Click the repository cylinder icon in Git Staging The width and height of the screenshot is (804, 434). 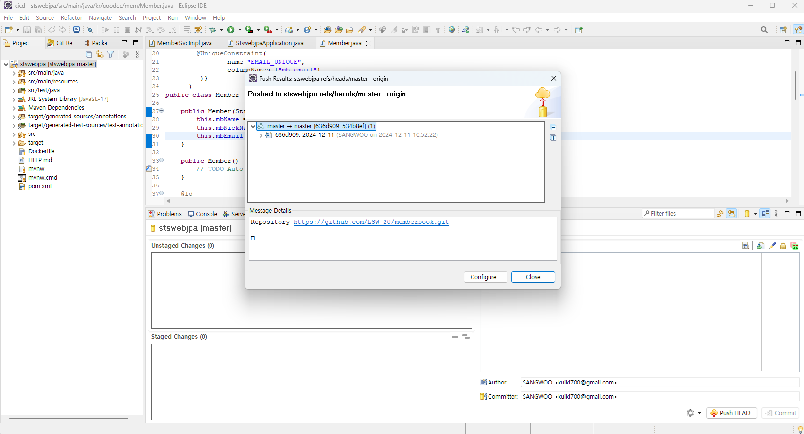[747, 214]
